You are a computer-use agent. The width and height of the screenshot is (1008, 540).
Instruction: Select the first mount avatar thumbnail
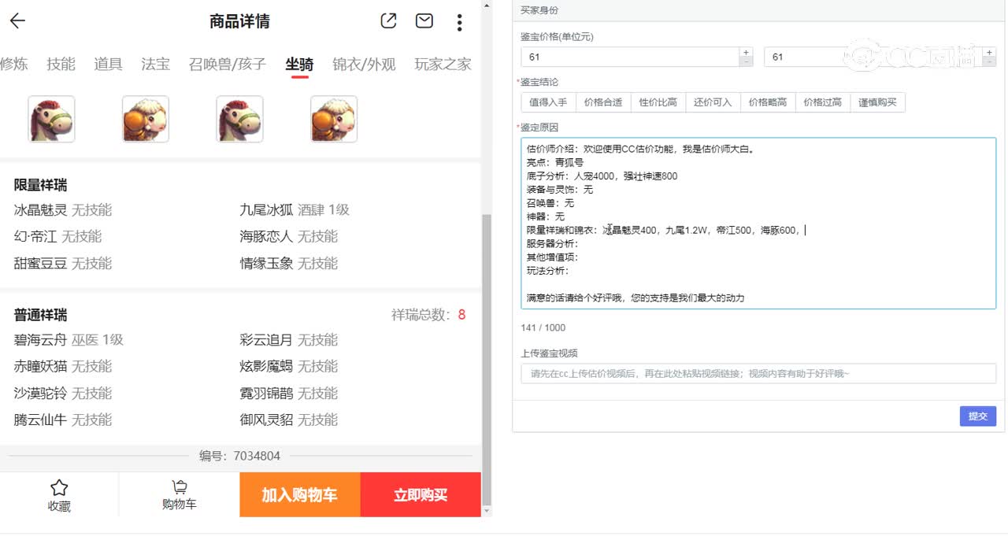pos(50,118)
